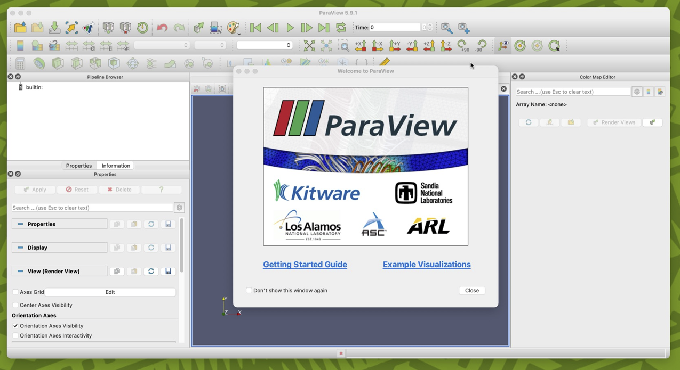Save View (Render View) settings as default
Screen dimensions: 680x370
click(x=168, y=271)
